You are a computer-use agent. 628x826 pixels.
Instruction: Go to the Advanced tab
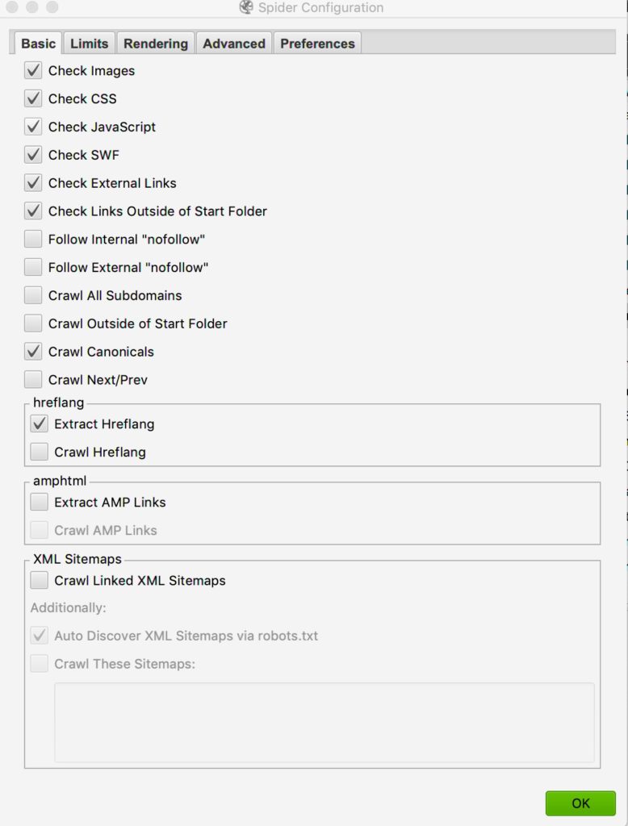(x=233, y=44)
